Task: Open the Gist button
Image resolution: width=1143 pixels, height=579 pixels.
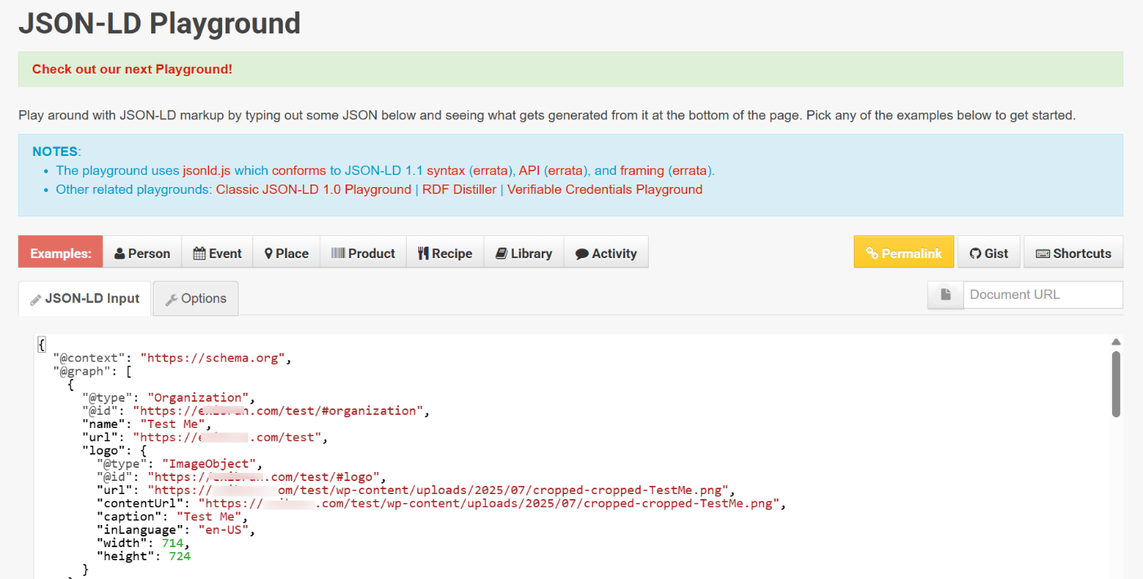Action: tap(989, 253)
